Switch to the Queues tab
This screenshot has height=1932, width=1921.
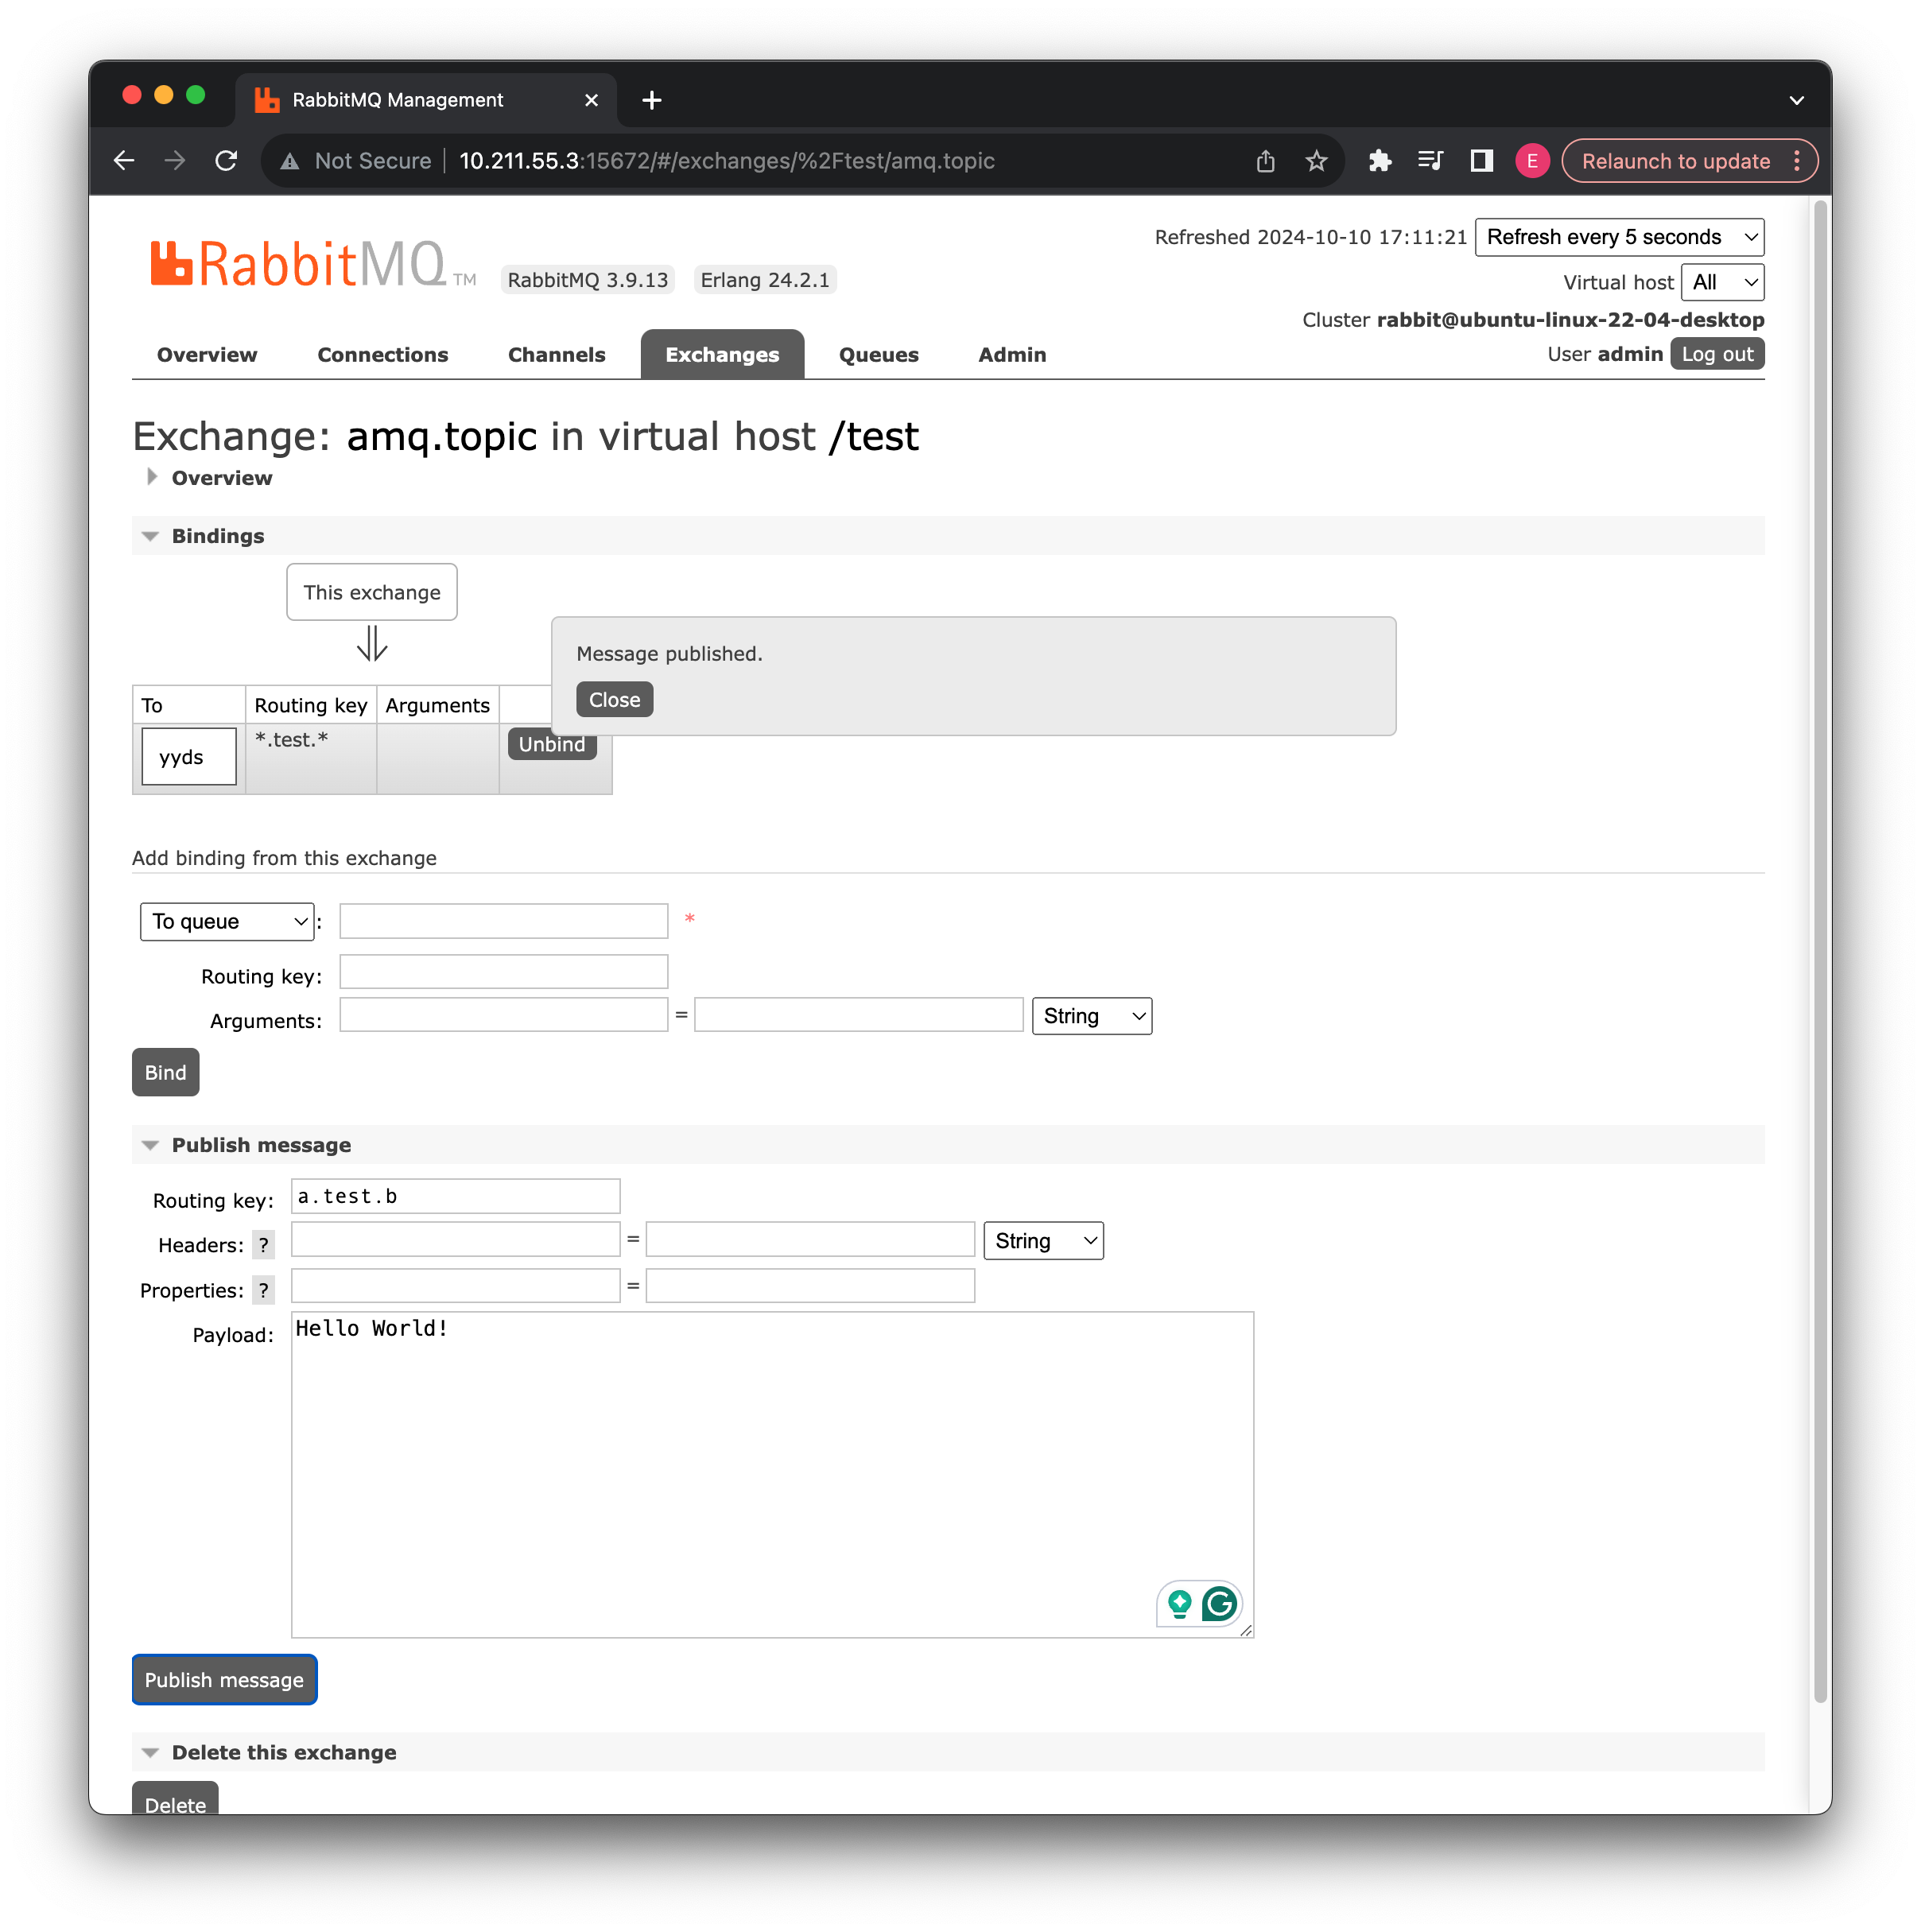click(878, 355)
